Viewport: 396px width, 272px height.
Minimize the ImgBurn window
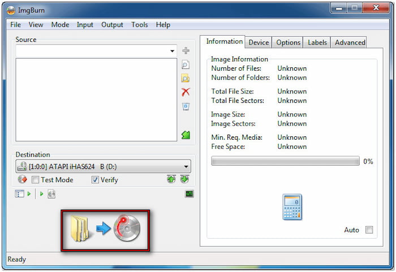tap(339, 8)
